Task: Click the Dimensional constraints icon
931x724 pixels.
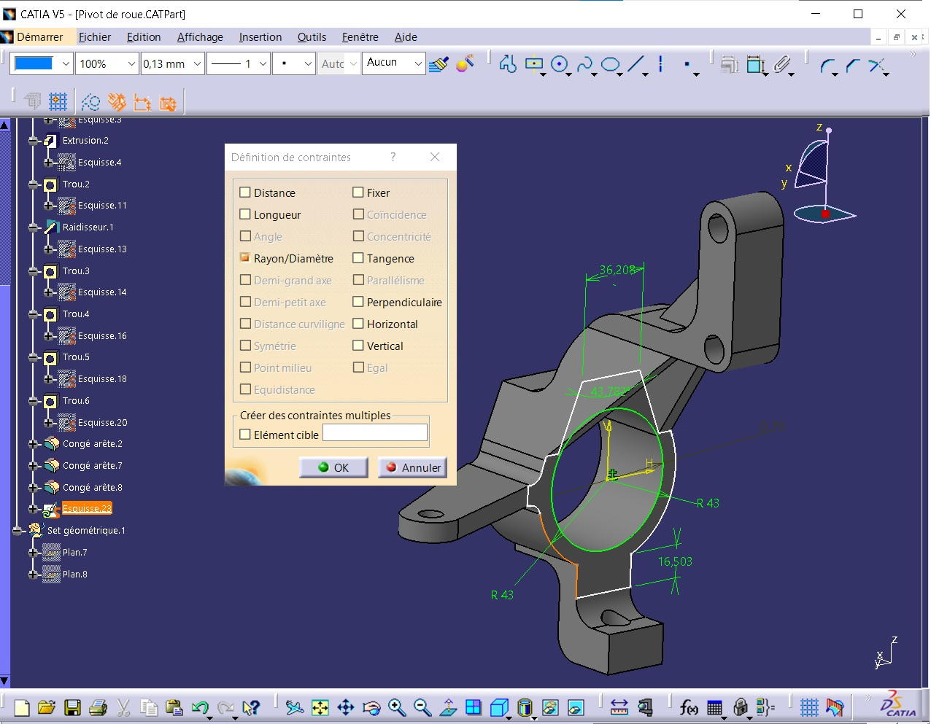Action: tap(143, 102)
